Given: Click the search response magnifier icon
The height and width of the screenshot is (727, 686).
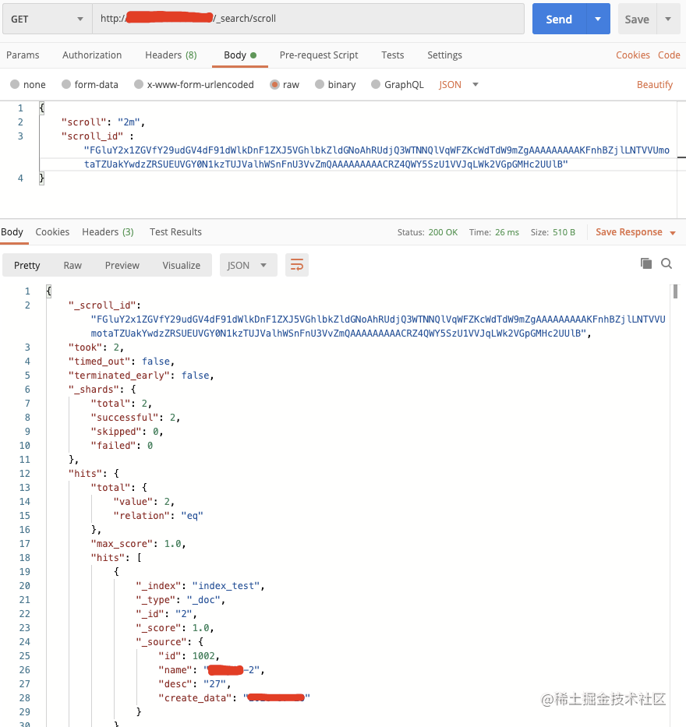Looking at the screenshot, I should click(x=667, y=263).
